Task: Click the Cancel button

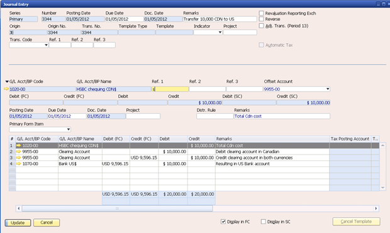Action: (47, 222)
